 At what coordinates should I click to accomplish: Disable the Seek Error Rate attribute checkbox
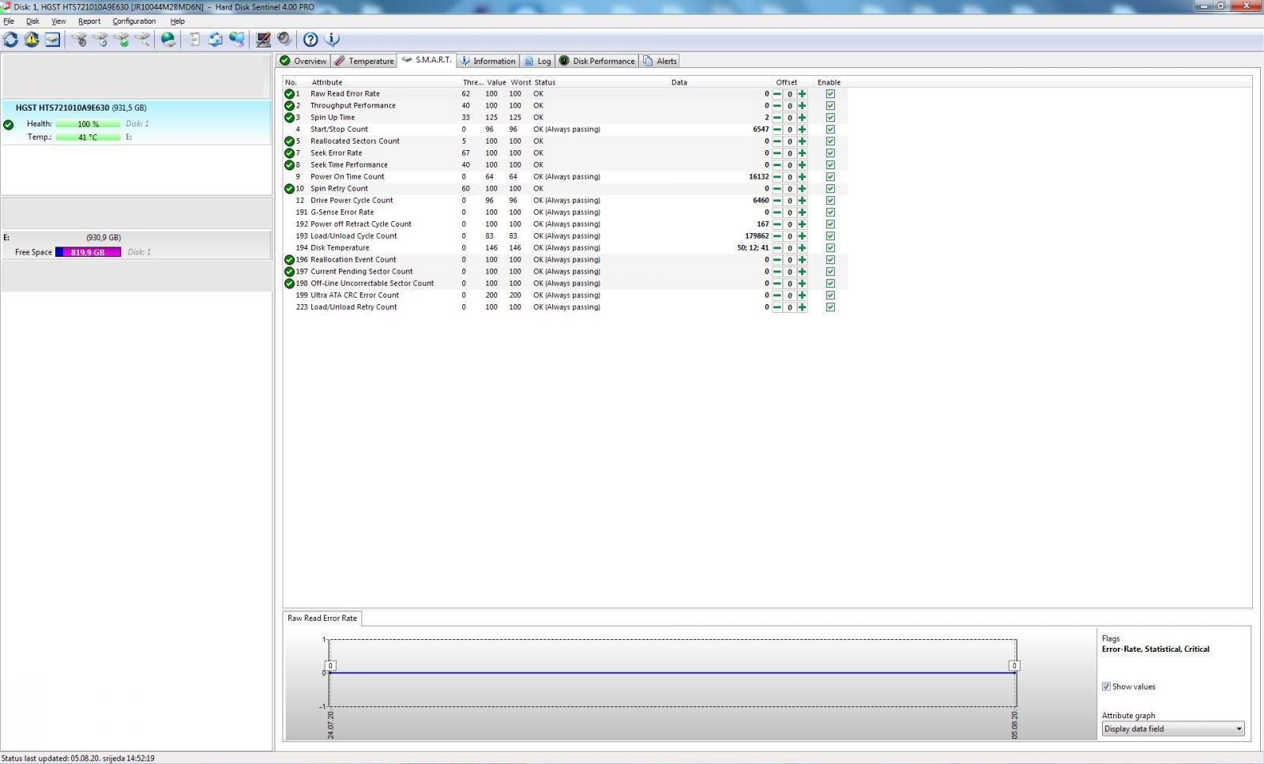(x=830, y=153)
